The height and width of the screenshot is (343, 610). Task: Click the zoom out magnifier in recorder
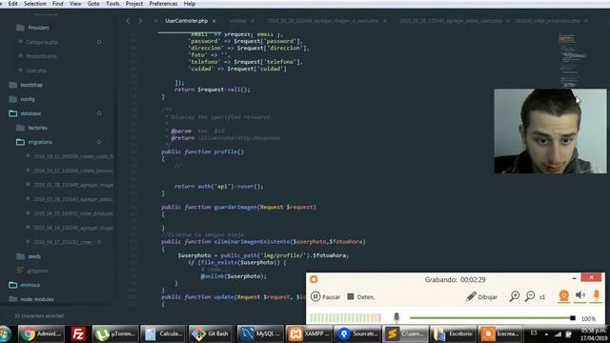click(530, 296)
